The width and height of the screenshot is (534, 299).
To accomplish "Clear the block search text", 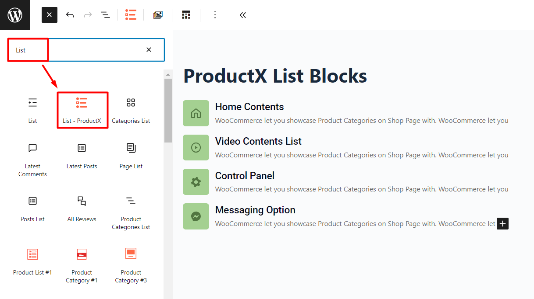I will coord(149,50).
